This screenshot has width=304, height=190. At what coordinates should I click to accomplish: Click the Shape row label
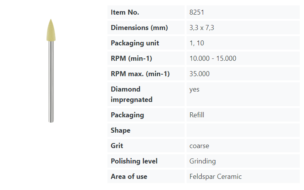pos(121,130)
